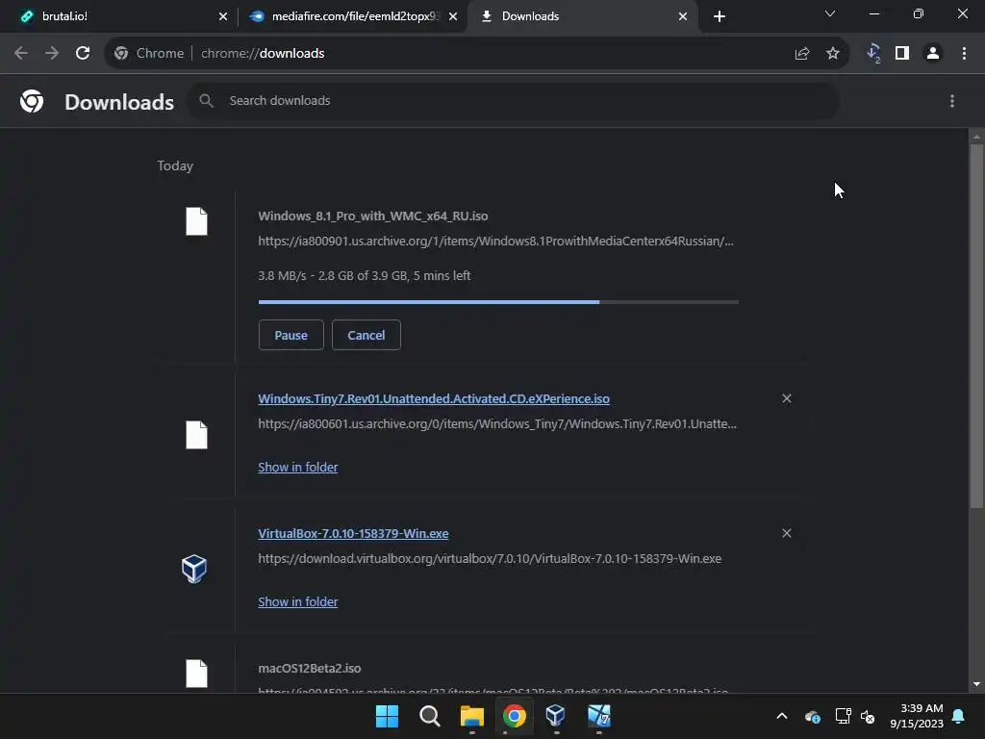985x739 pixels.
Task: Show VirtualBox installer in folder
Action: [298, 601]
